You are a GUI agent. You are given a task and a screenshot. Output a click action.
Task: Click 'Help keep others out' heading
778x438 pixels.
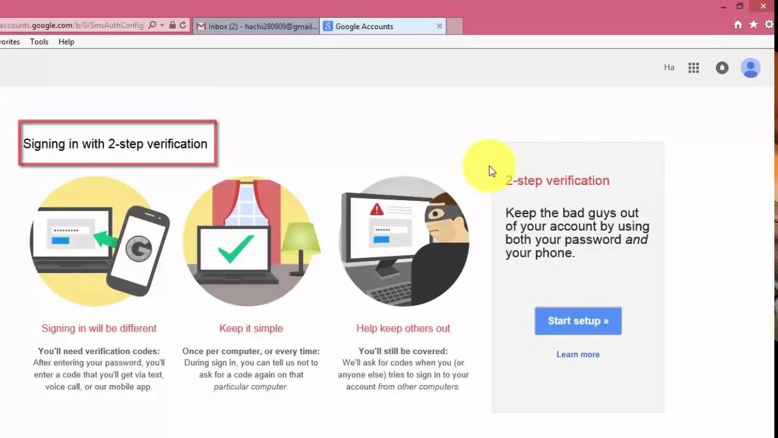pos(403,328)
